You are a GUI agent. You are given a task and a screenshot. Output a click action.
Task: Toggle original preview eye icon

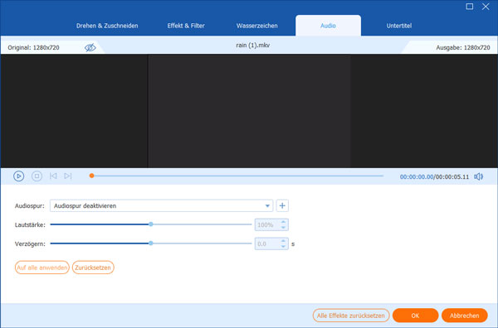[x=90, y=47]
